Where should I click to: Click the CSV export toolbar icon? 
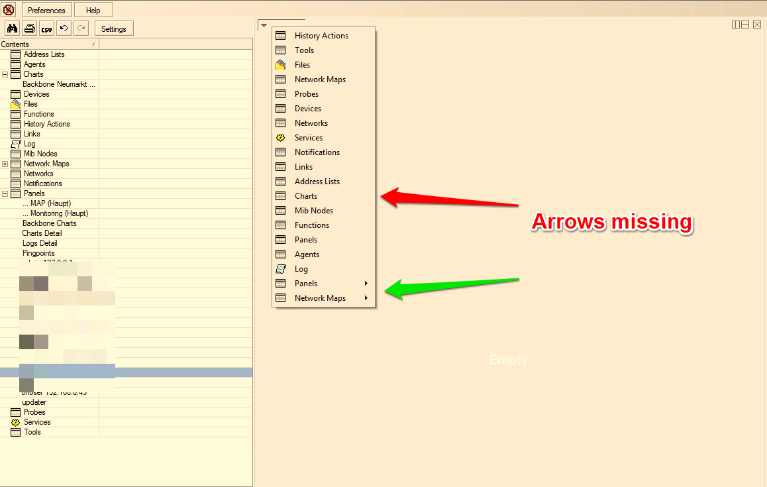pos(46,29)
